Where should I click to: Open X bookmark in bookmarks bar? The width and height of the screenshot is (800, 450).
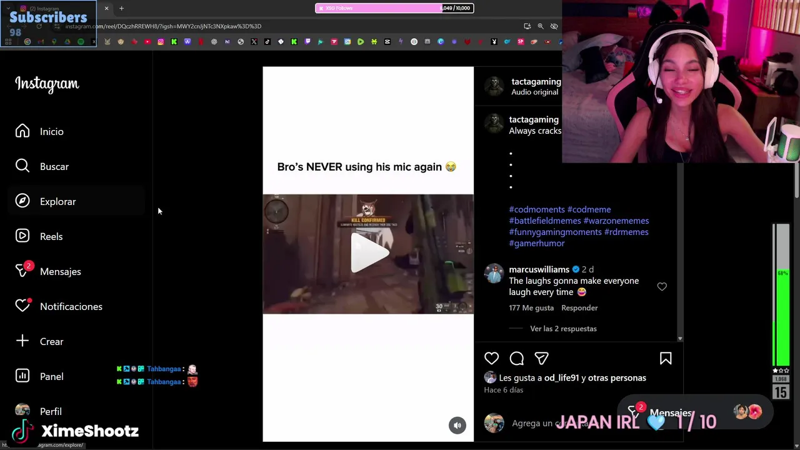click(x=254, y=42)
